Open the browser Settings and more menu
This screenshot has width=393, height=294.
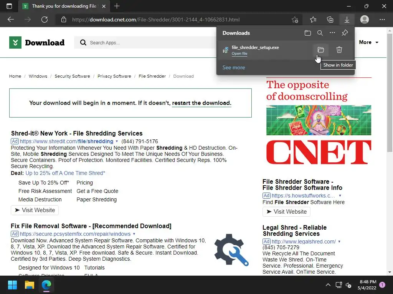(x=382, y=20)
